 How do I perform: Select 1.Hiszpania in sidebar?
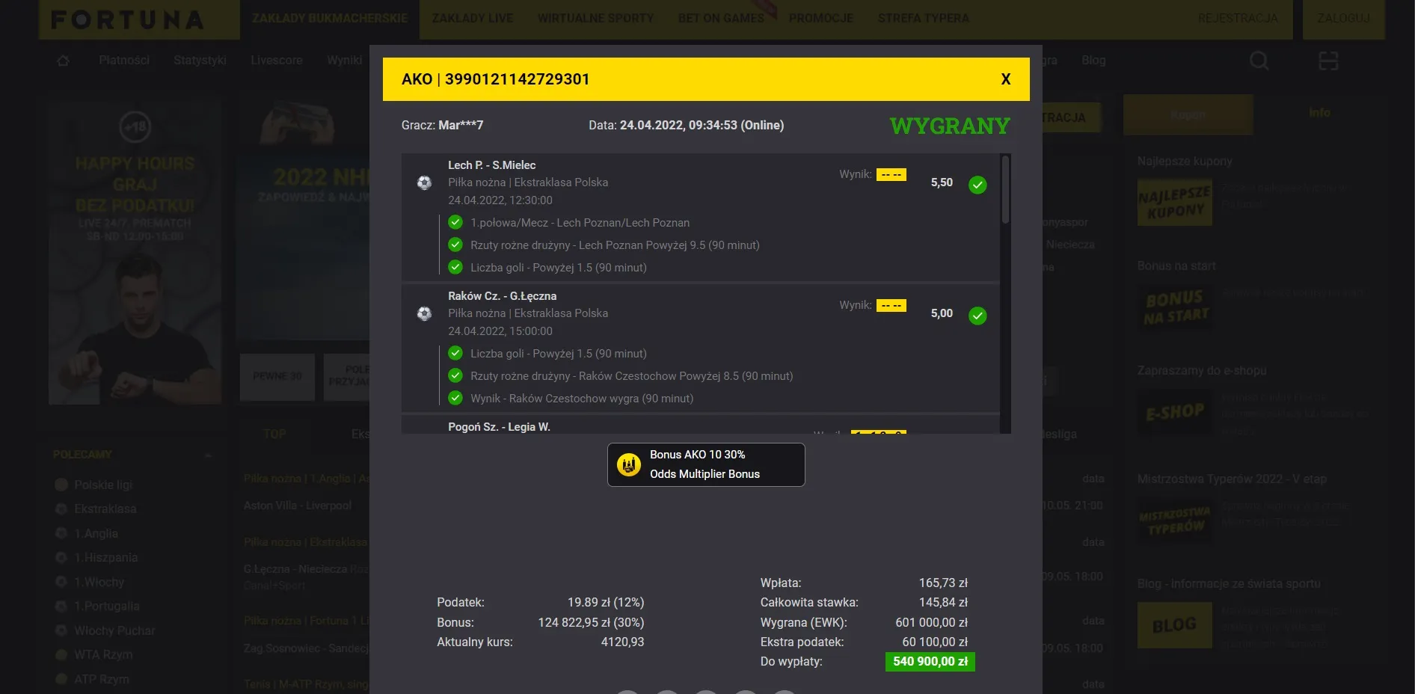105,557
